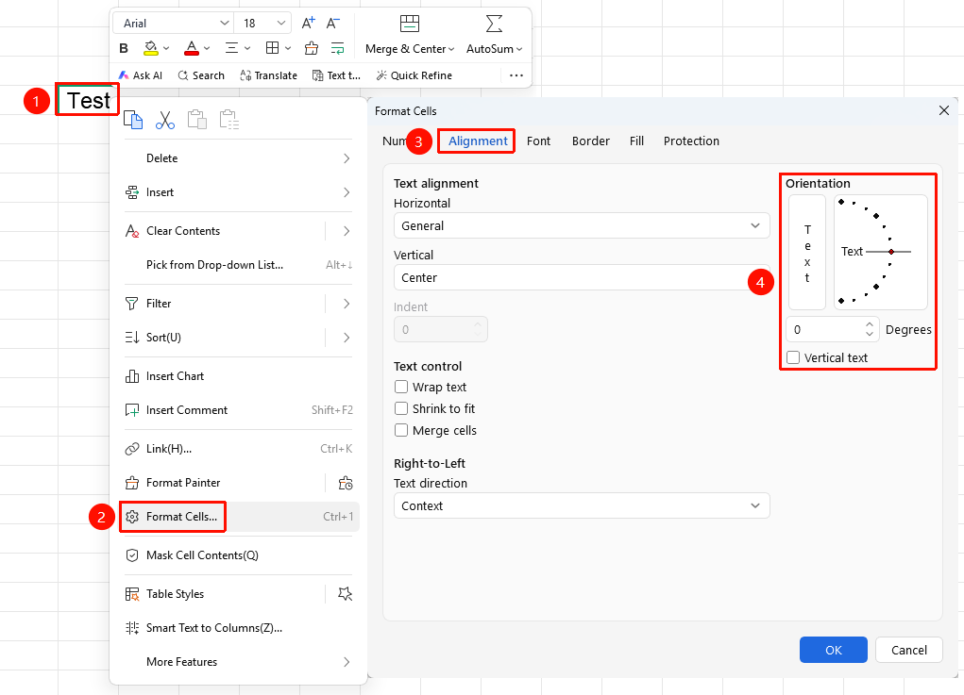
Task: Click the Paste clipboard icon
Action: tap(196, 120)
